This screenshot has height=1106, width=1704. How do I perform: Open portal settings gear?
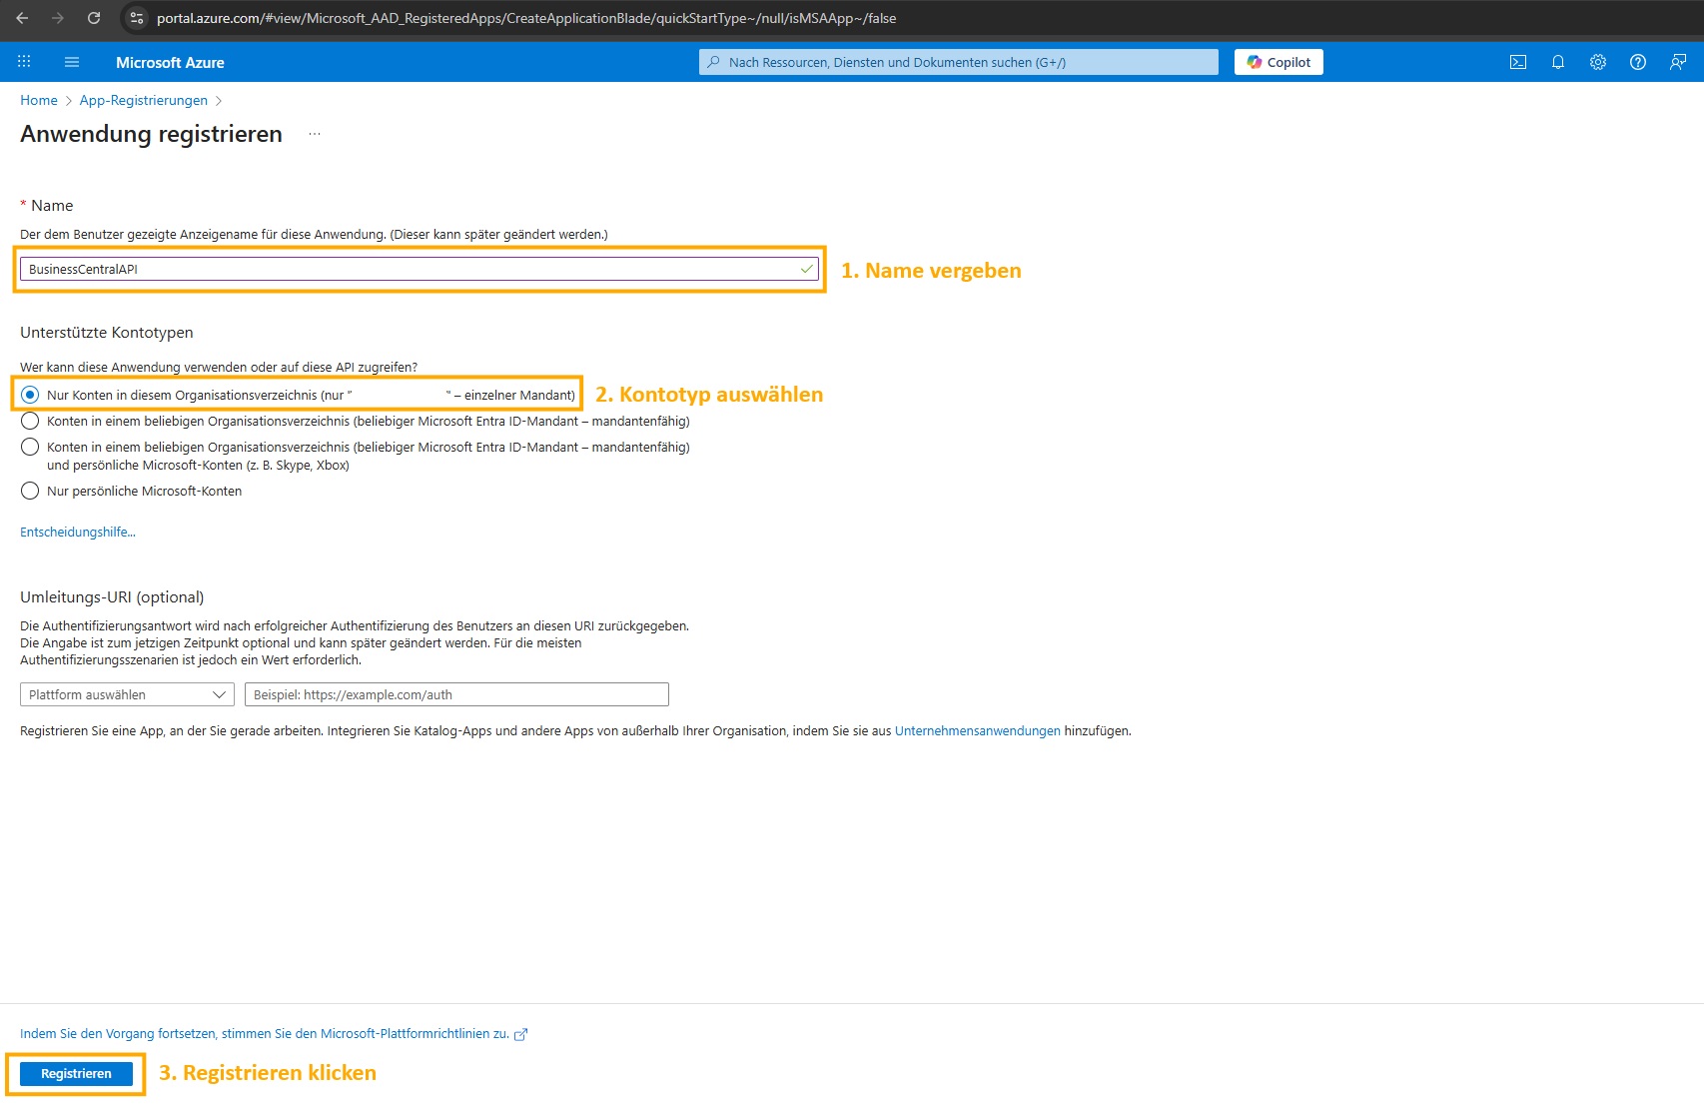point(1598,62)
